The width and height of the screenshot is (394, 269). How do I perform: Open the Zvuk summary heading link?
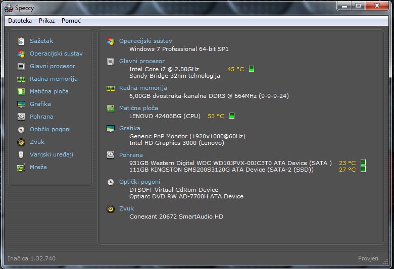pos(126,208)
